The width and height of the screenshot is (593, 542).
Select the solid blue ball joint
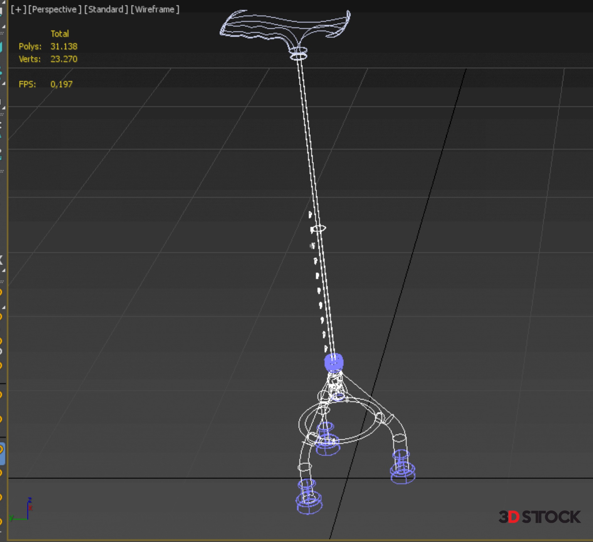334,362
